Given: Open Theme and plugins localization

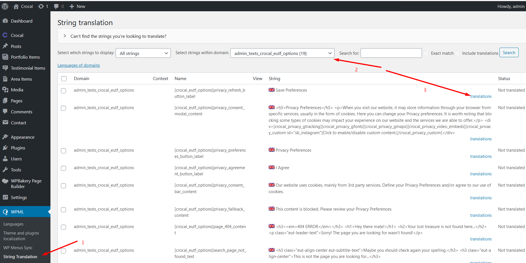Looking at the screenshot, I should [21, 236].
